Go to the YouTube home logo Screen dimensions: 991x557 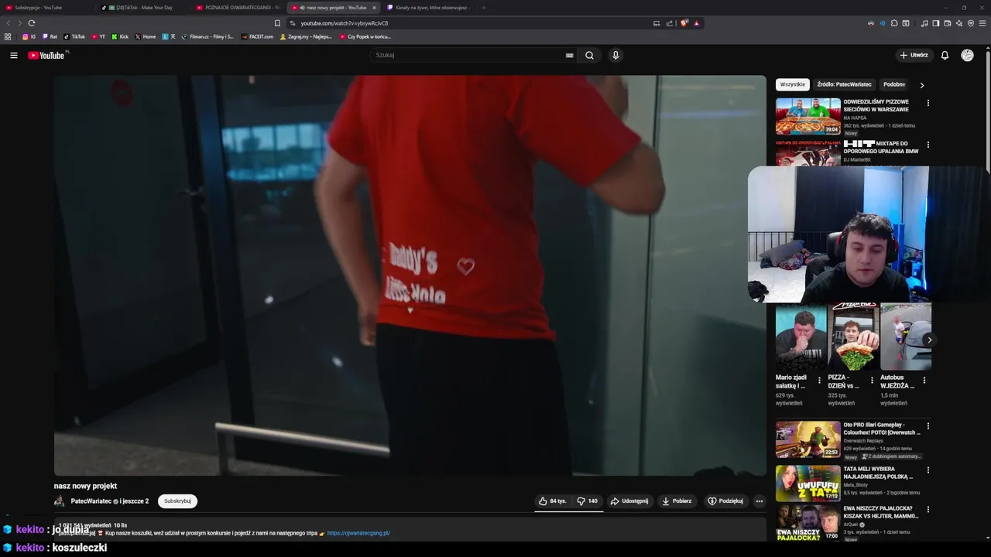coord(48,56)
